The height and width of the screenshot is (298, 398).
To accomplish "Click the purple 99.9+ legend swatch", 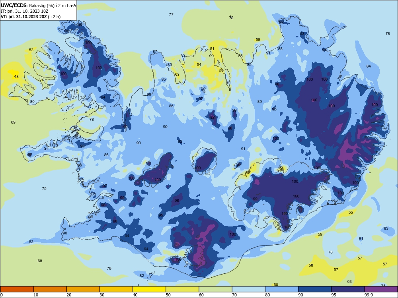I will point(381,289).
